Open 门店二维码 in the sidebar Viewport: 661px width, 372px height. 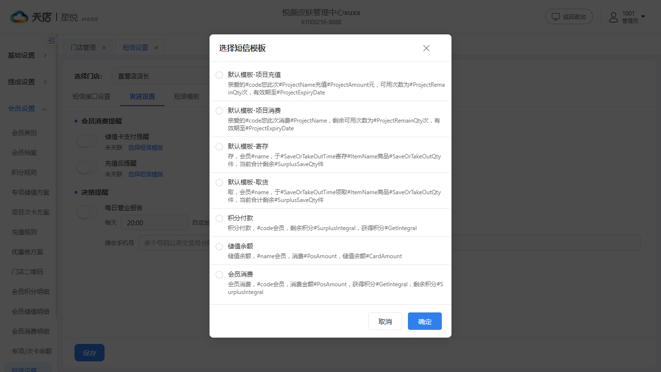pos(28,272)
